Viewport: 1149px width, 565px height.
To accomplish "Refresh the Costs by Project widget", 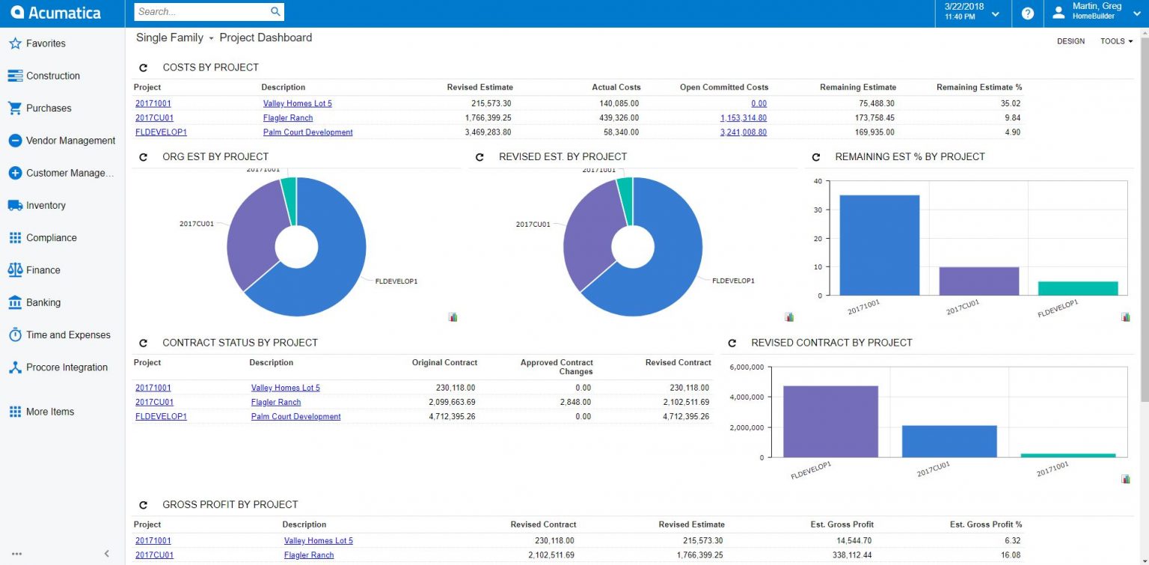I will pos(143,67).
